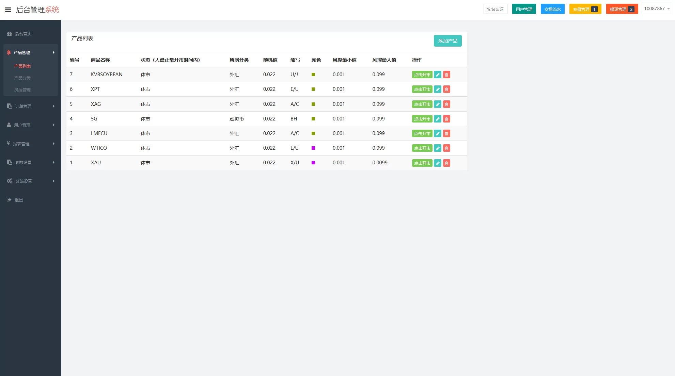Click pencil icon for WTICO row
Image resolution: width=675 pixels, height=376 pixels.
point(438,148)
